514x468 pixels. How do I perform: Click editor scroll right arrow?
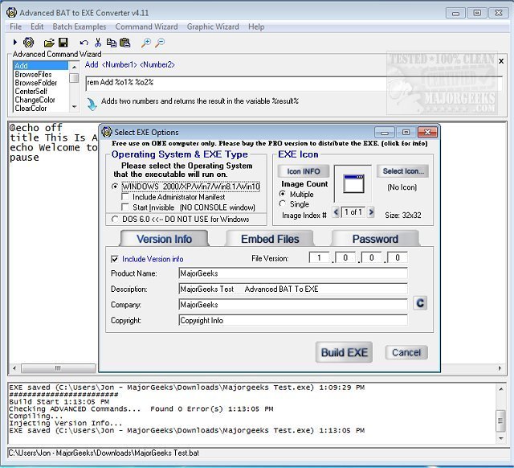click(500, 368)
